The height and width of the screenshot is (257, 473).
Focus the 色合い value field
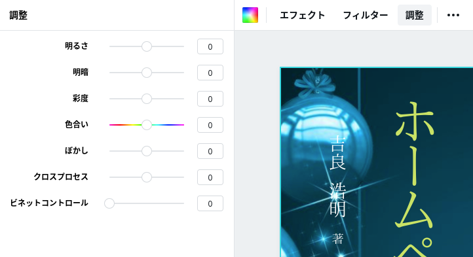(x=210, y=125)
